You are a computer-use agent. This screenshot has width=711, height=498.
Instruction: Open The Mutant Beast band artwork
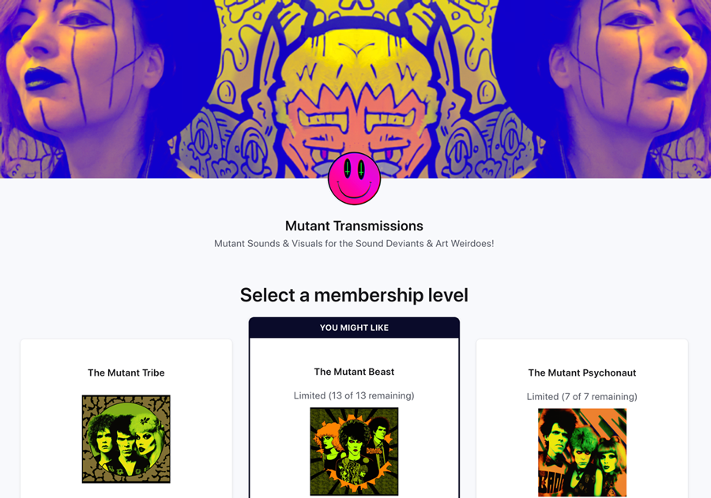pos(354,451)
